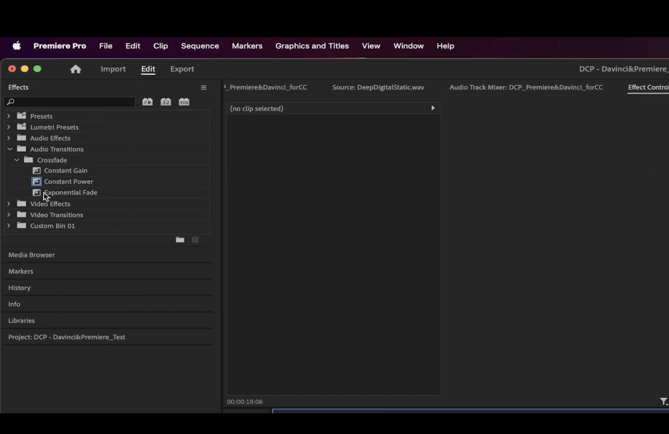
Task: Select the Audio Transitions folder icon
Action: click(x=22, y=149)
